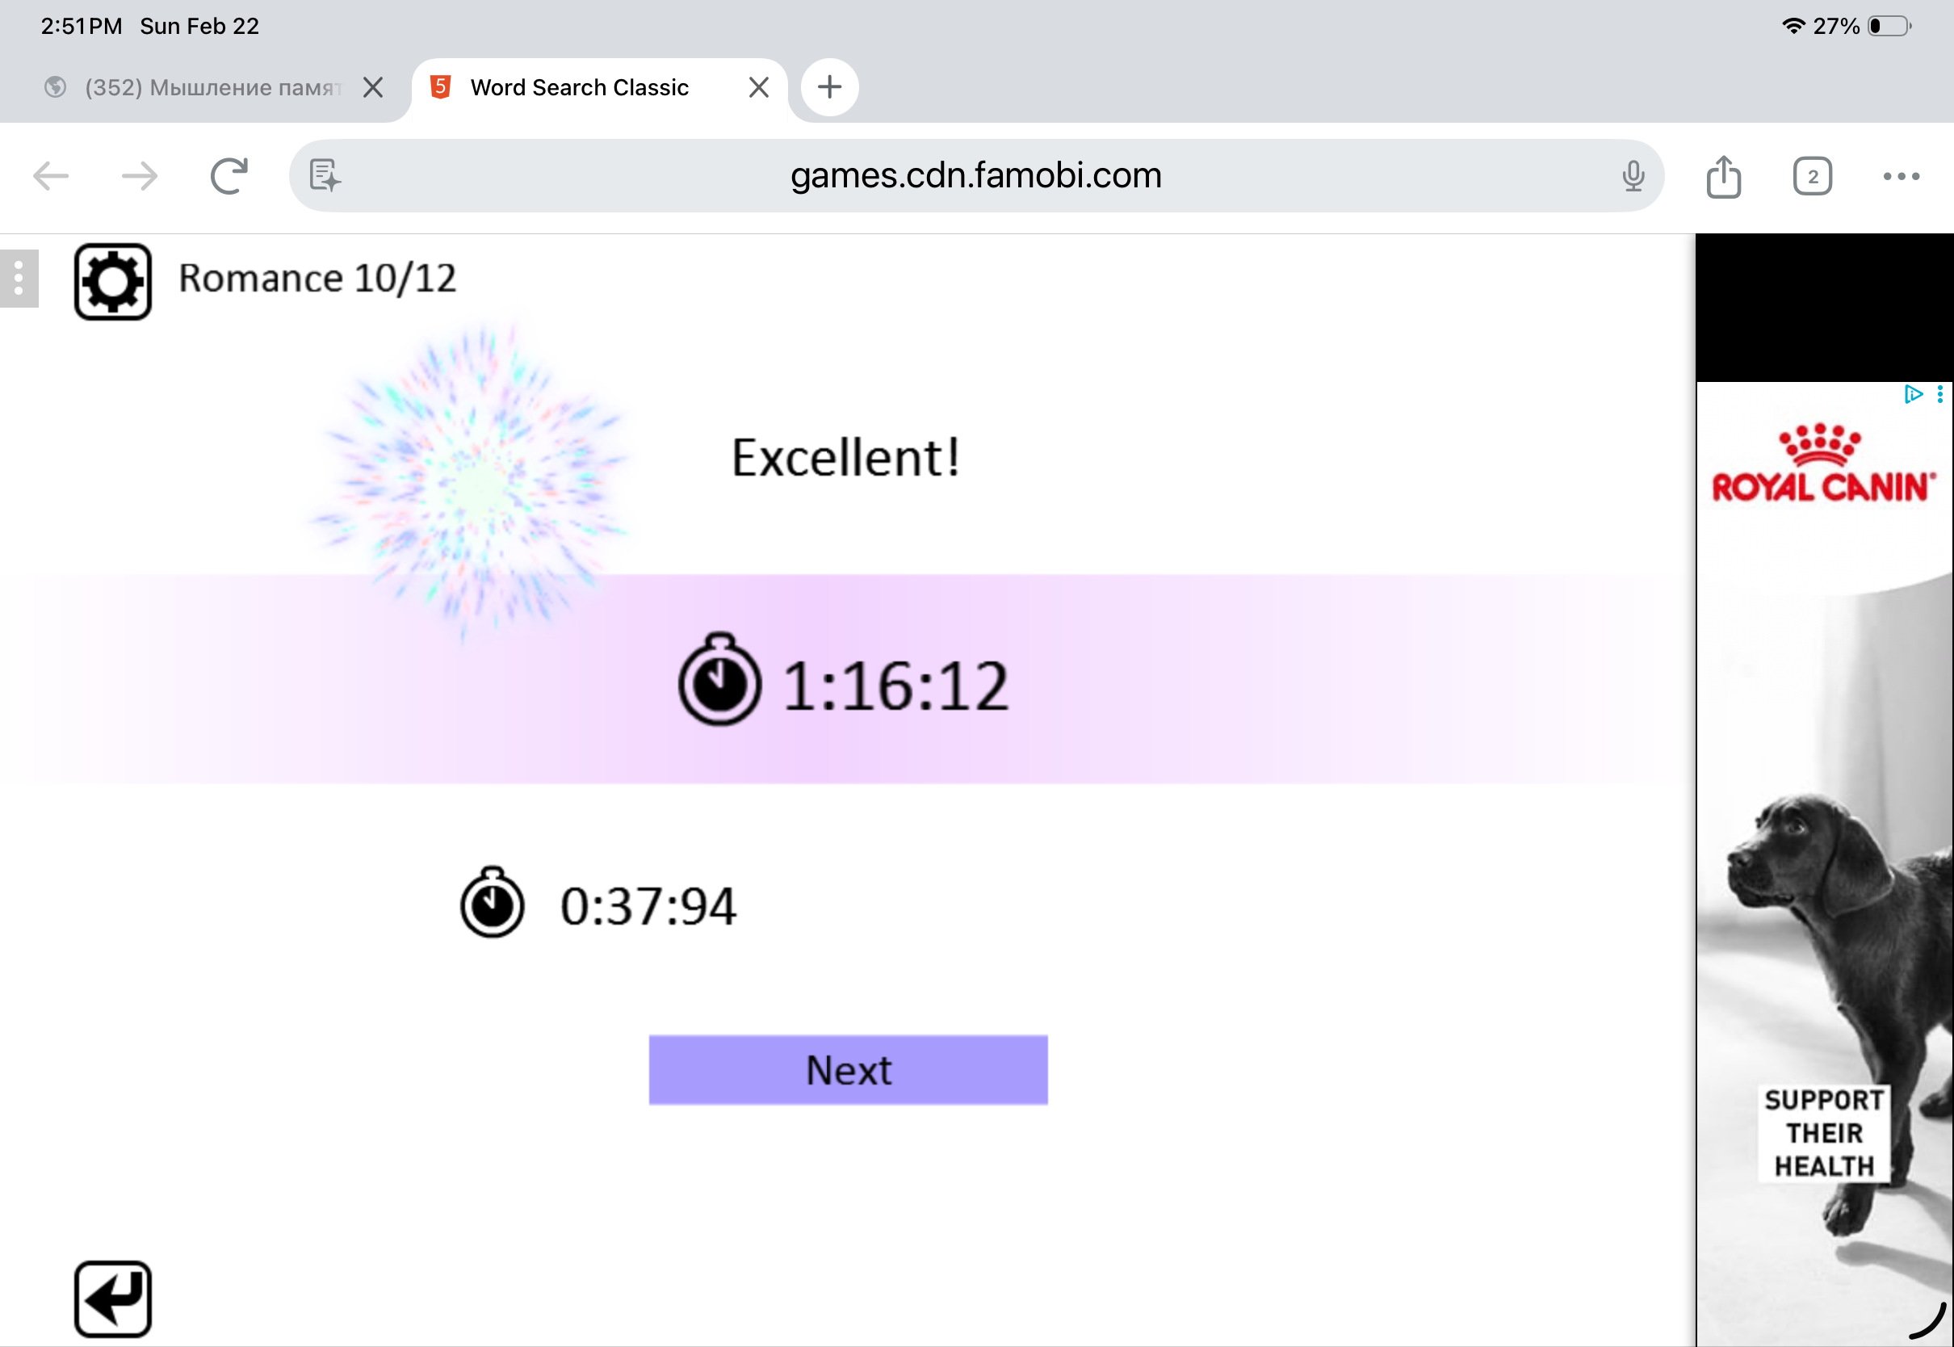Viewport: 1954px width, 1347px height.
Task: Click the games.cdn.famobi.com address bar
Action: (x=975, y=175)
